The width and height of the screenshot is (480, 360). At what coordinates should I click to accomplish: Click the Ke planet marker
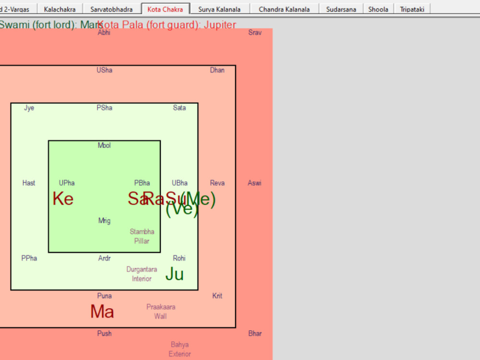[x=63, y=199]
